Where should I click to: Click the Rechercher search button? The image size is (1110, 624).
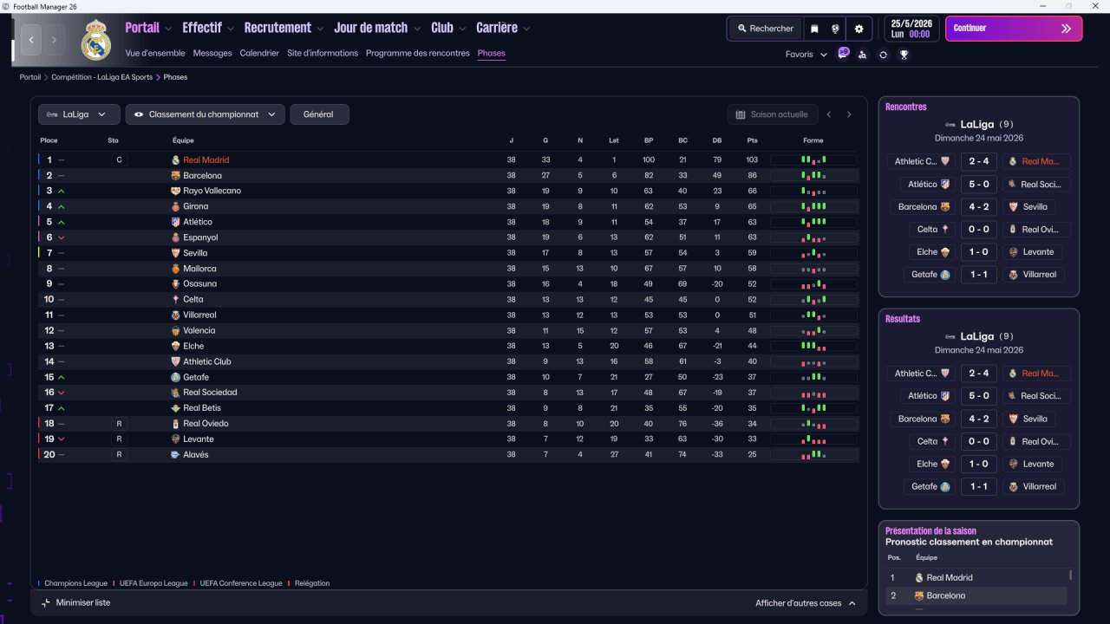point(766,29)
